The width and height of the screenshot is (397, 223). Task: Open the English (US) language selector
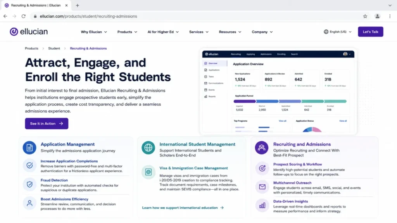pyautogui.click(x=338, y=32)
